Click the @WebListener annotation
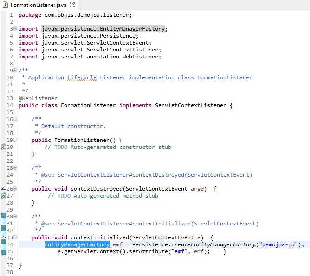The height and width of the screenshot is (276, 310). [x=38, y=98]
